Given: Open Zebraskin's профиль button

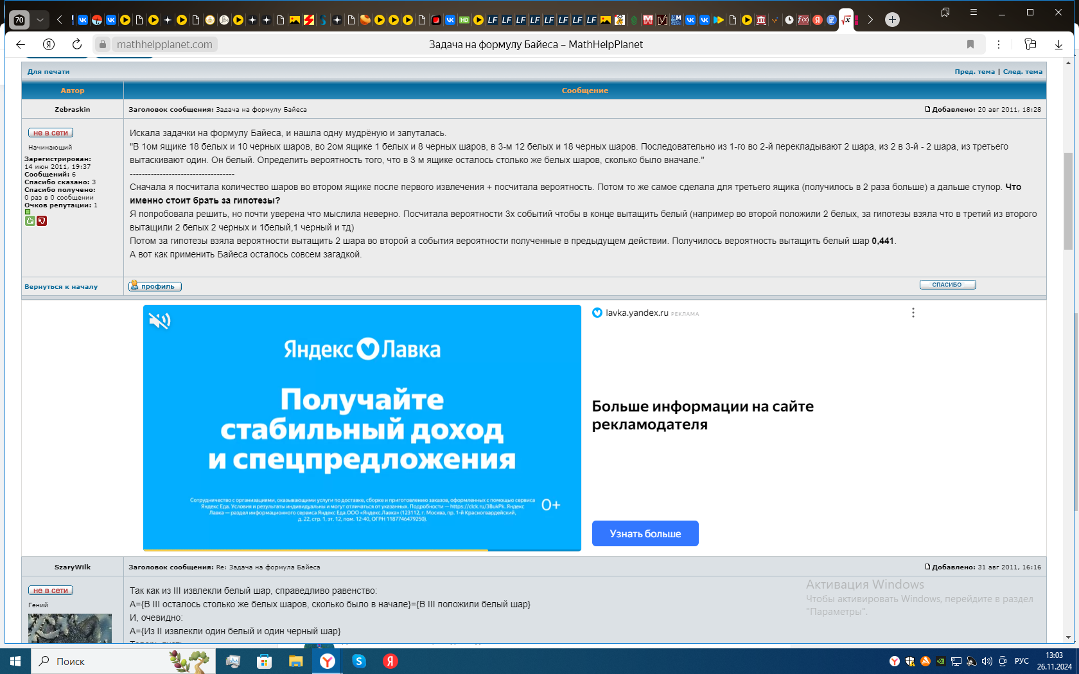Looking at the screenshot, I should click(x=155, y=286).
